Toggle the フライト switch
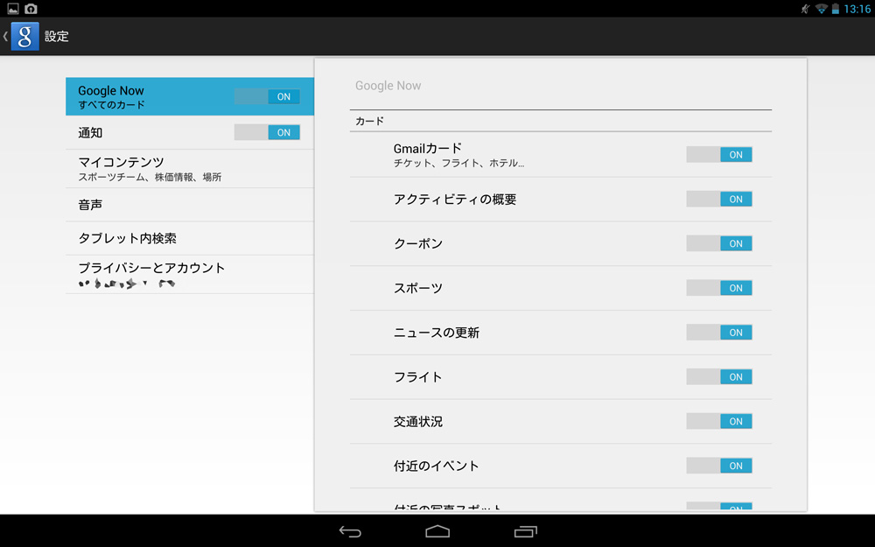Image resolution: width=875 pixels, height=547 pixels. (x=719, y=376)
